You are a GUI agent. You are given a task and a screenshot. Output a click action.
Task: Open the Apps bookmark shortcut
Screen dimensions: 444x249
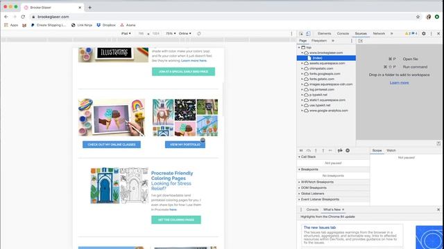pyautogui.click(x=11, y=25)
